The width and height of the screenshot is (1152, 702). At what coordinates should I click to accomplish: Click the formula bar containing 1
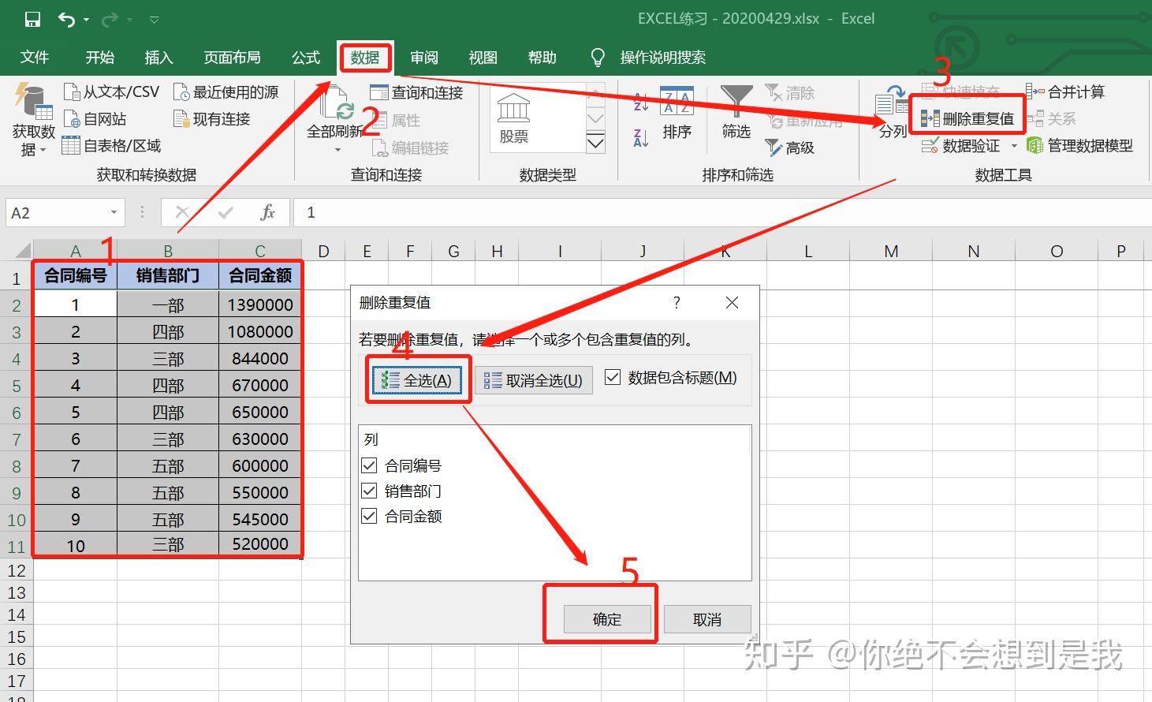[721, 213]
